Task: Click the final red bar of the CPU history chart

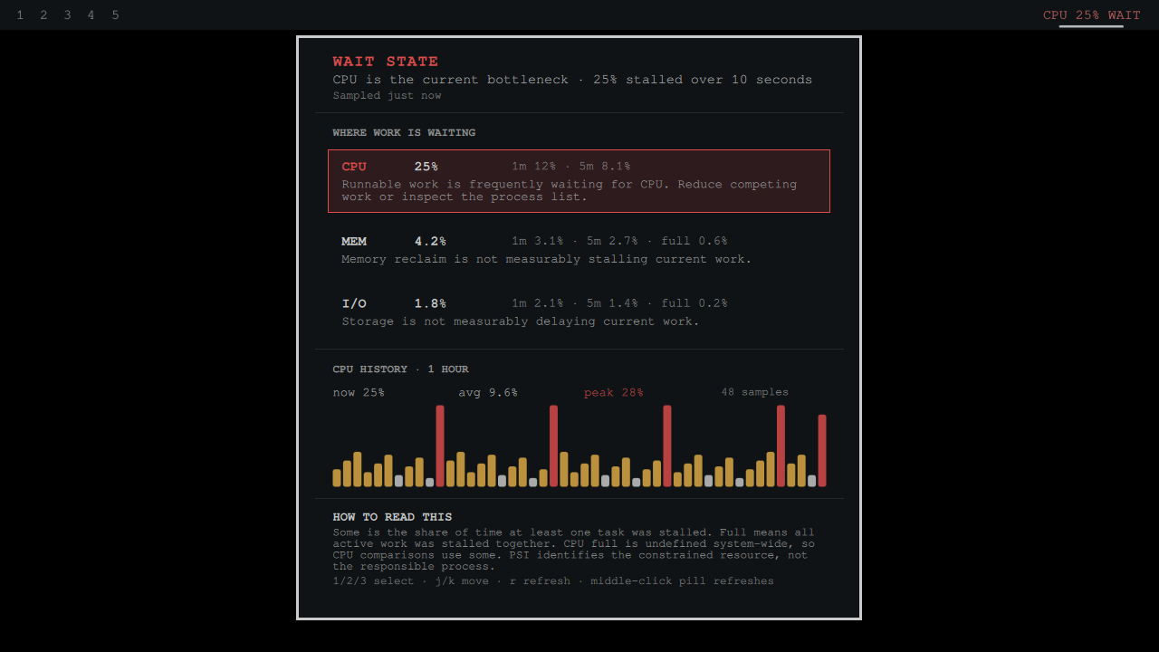Action: (x=822, y=451)
